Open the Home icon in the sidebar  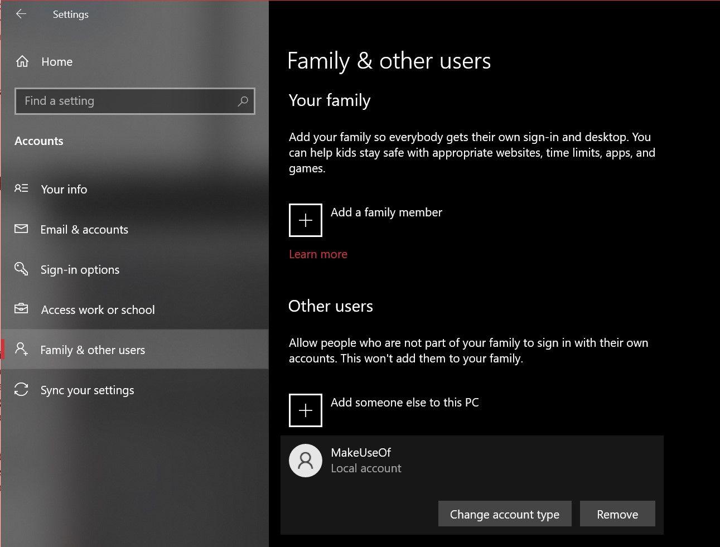pyautogui.click(x=22, y=61)
